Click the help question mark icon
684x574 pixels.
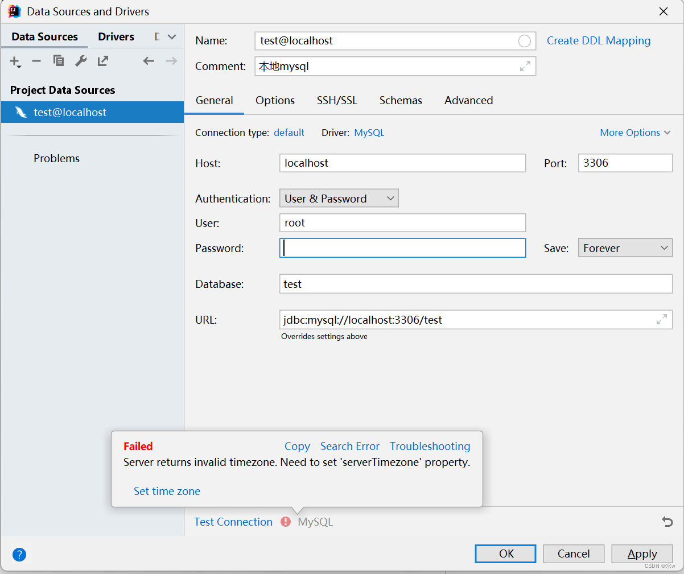click(19, 554)
